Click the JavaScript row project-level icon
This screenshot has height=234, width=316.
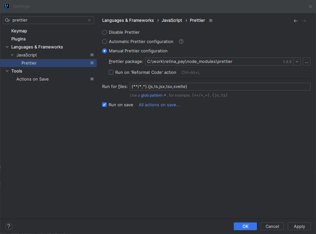[92, 55]
